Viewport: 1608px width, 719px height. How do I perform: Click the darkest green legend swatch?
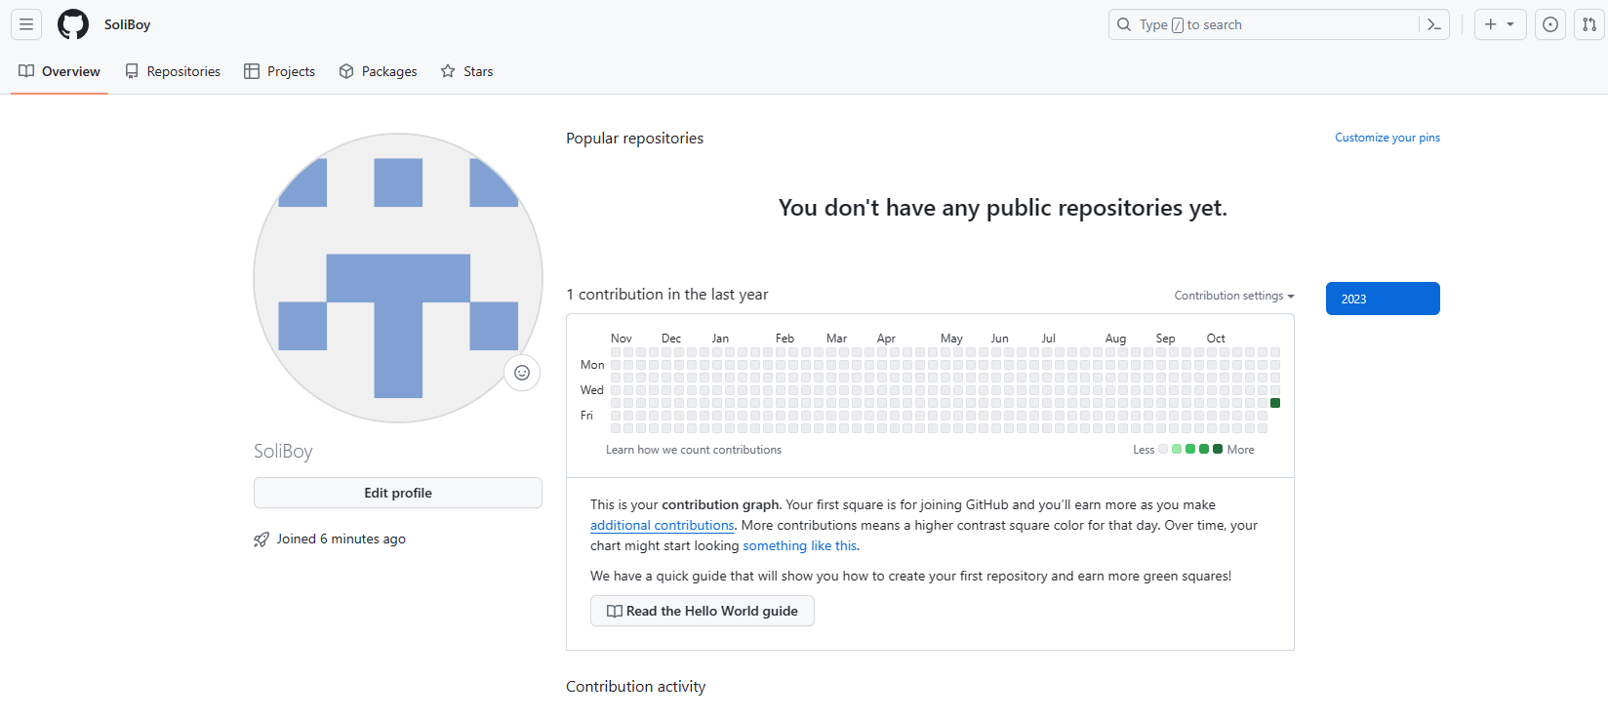pyautogui.click(x=1218, y=449)
